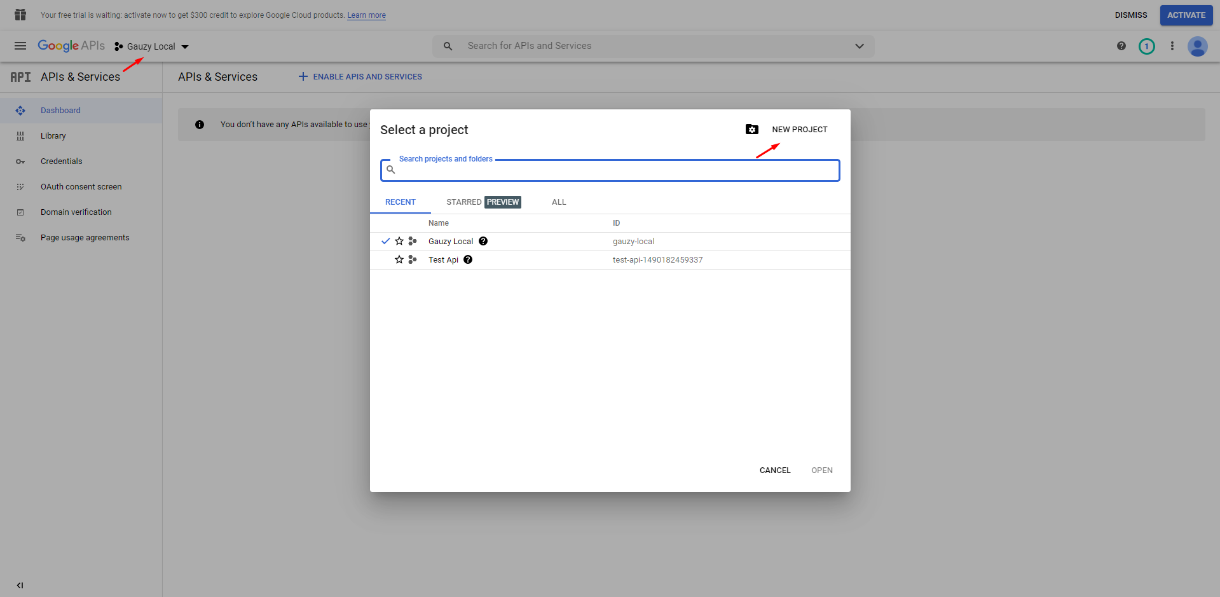Click the Name column header

pyautogui.click(x=439, y=223)
